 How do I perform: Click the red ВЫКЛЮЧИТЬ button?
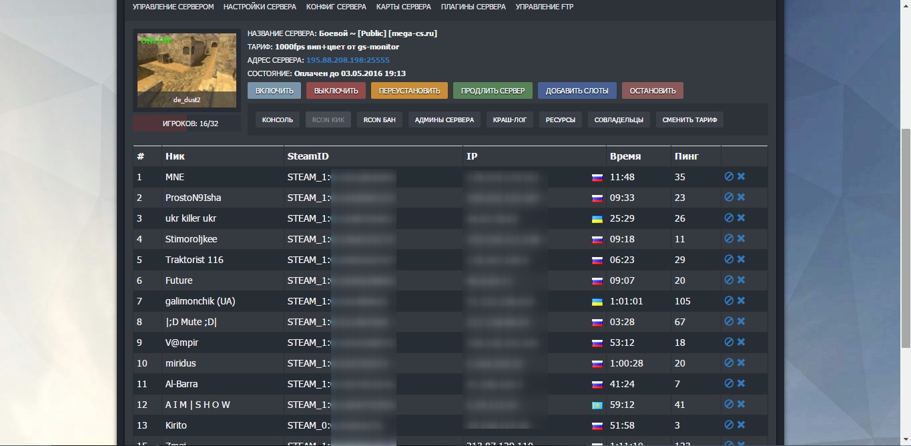[x=336, y=91]
